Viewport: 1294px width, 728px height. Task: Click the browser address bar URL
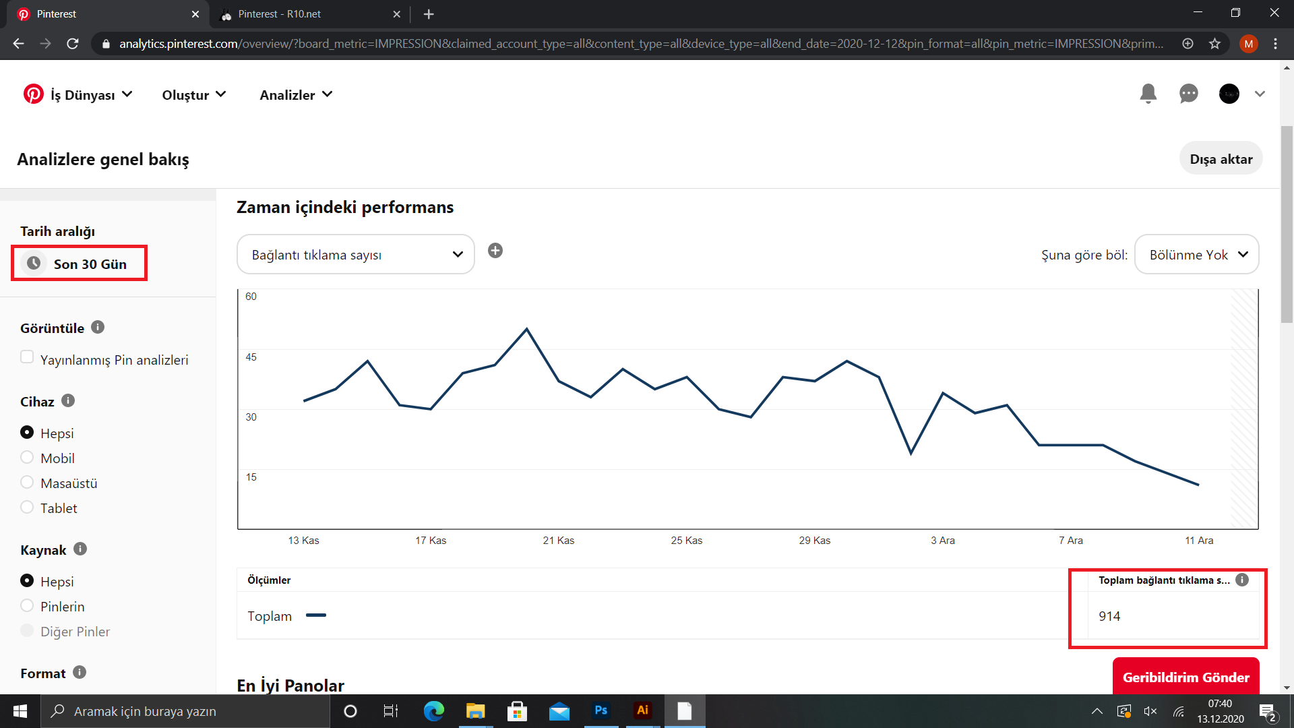coord(641,44)
